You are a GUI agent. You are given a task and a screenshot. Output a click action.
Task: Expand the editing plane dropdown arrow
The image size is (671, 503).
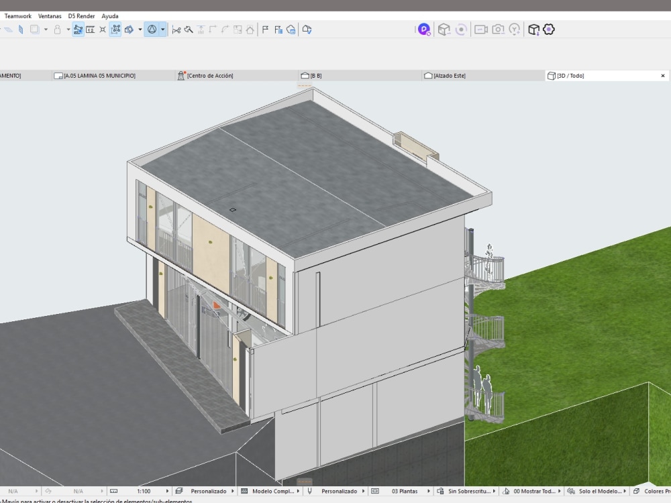tap(140, 30)
